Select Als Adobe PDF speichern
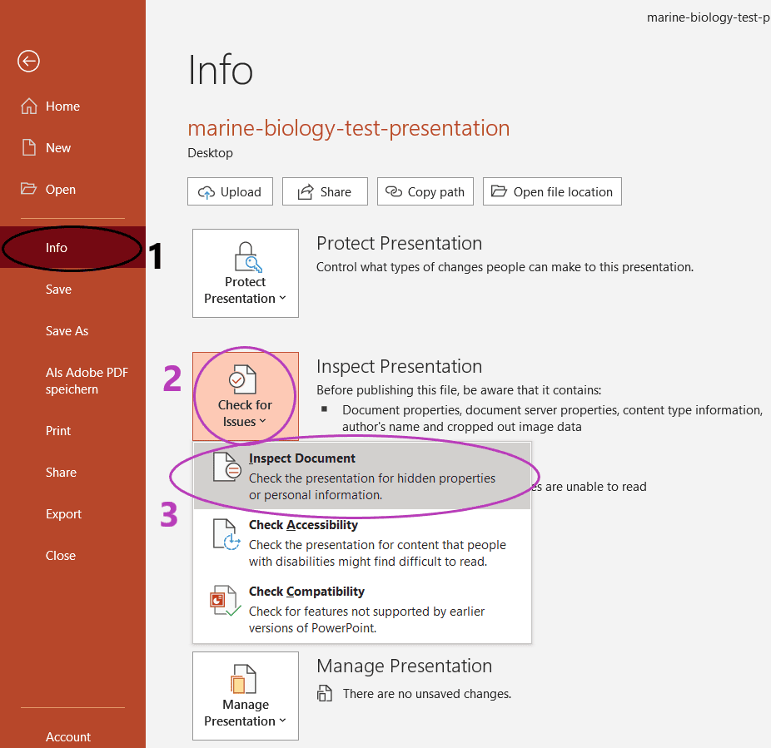 (x=87, y=381)
